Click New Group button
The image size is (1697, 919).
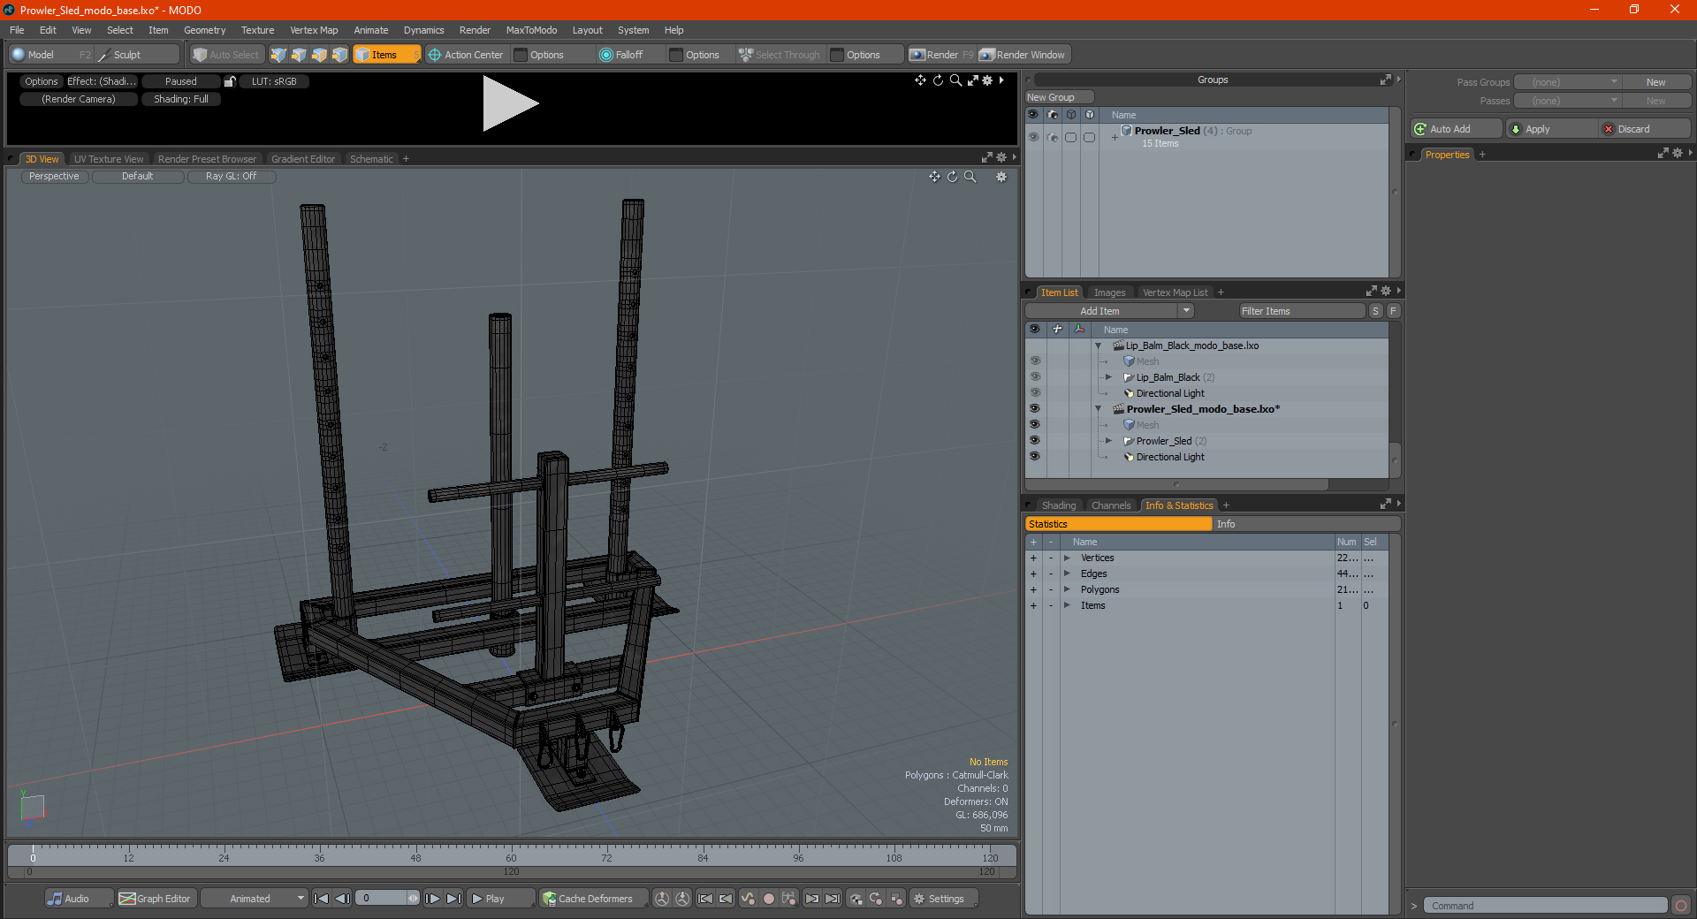(1059, 97)
